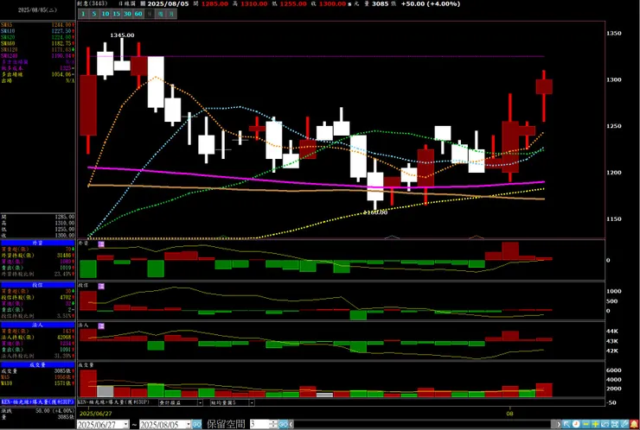640x430 pixels.
Task: Click the 1054.06 value in left panel
Action: 61,74
